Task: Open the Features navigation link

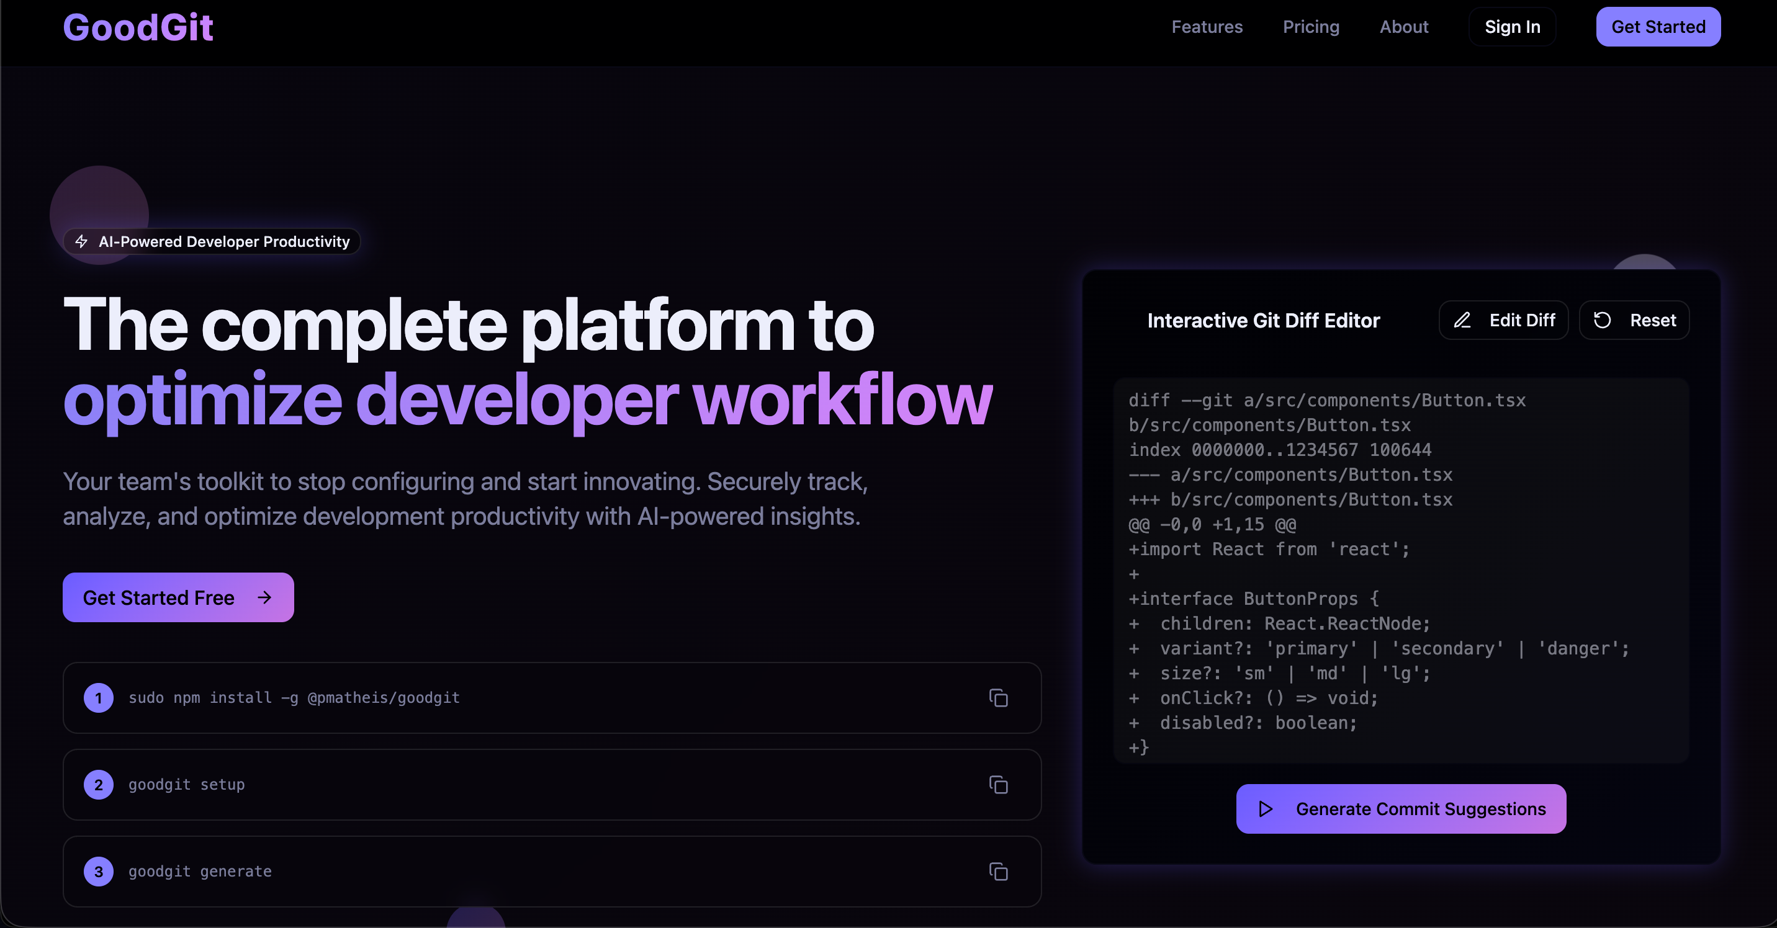Action: (1207, 27)
